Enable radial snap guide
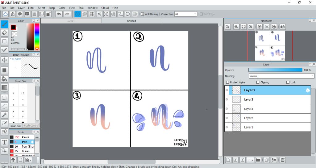The width and height of the screenshot is (316, 168). [x=106, y=14]
